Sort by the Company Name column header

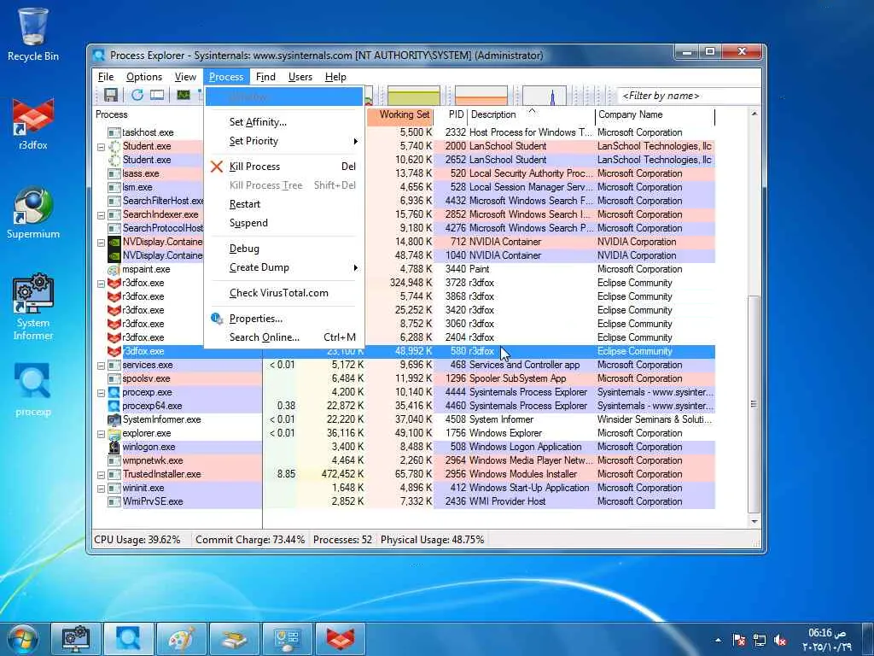tap(655, 115)
